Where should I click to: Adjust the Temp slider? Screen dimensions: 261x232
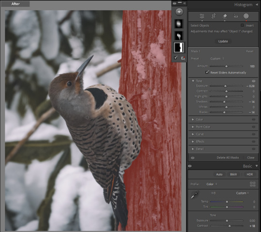tap(227, 202)
